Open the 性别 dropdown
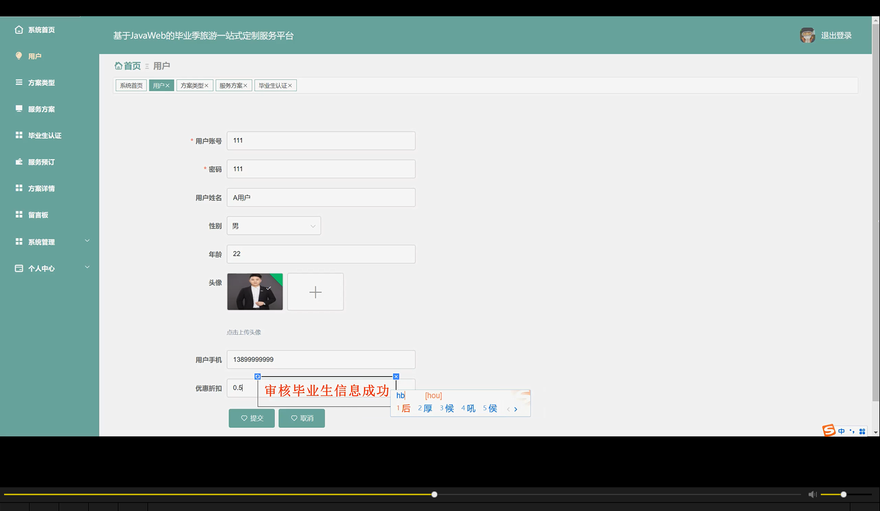 tap(274, 226)
